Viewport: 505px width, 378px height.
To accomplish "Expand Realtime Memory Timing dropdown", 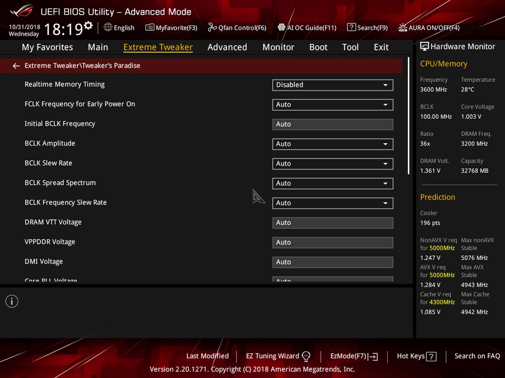I will click(x=332, y=85).
